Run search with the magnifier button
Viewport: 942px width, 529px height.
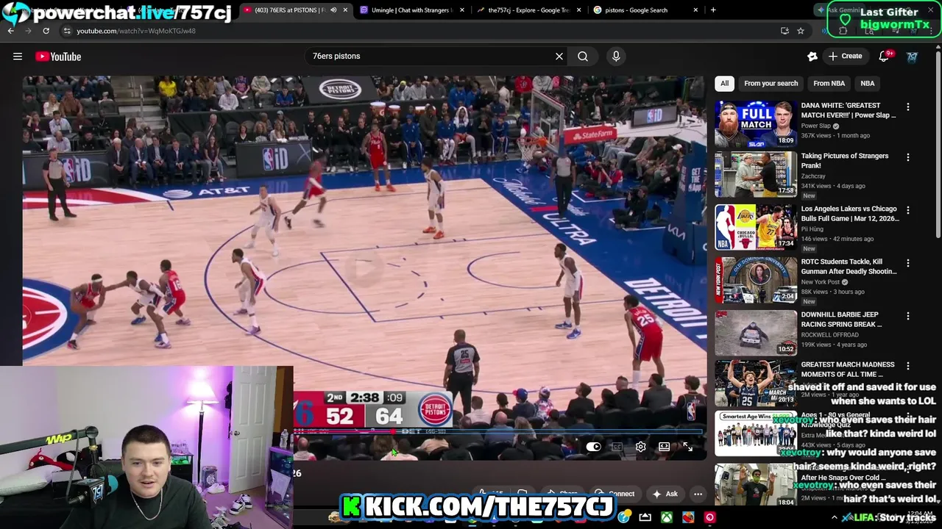(583, 56)
